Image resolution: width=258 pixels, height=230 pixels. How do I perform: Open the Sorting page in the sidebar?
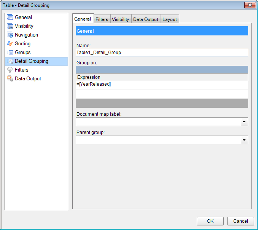[37, 43]
